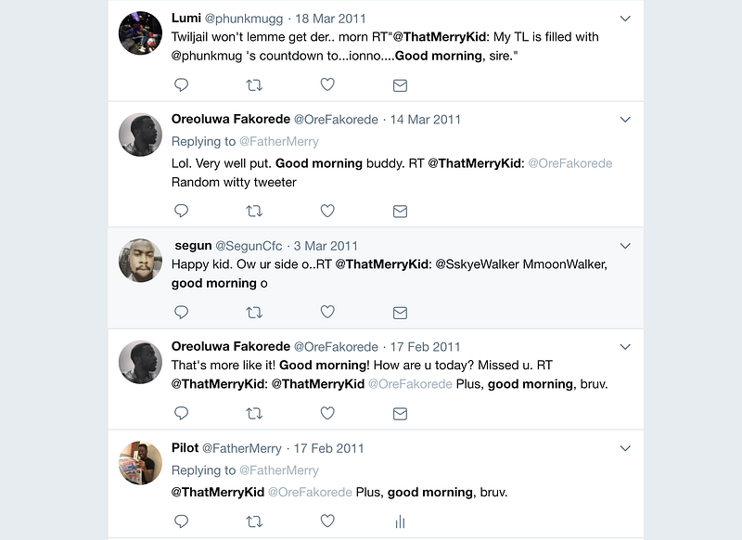Retweet Lumi's 18 Mar 2011 tweet
The width and height of the screenshot is (742, 540).
pos(254,84)
